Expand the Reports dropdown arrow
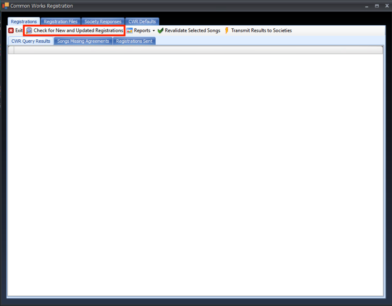 [x=154, y=31]
